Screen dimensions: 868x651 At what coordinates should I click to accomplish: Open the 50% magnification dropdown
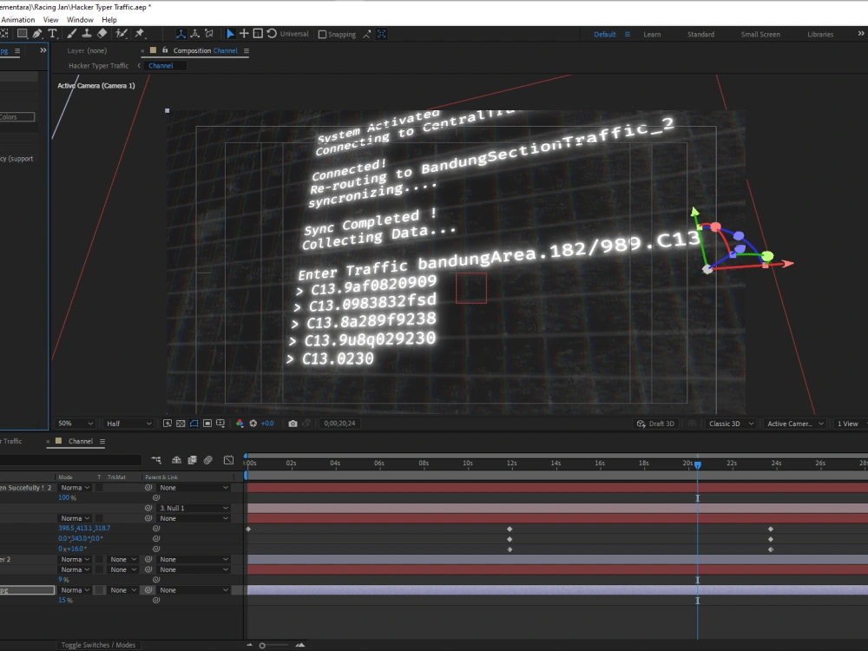(x=75, y=424)
